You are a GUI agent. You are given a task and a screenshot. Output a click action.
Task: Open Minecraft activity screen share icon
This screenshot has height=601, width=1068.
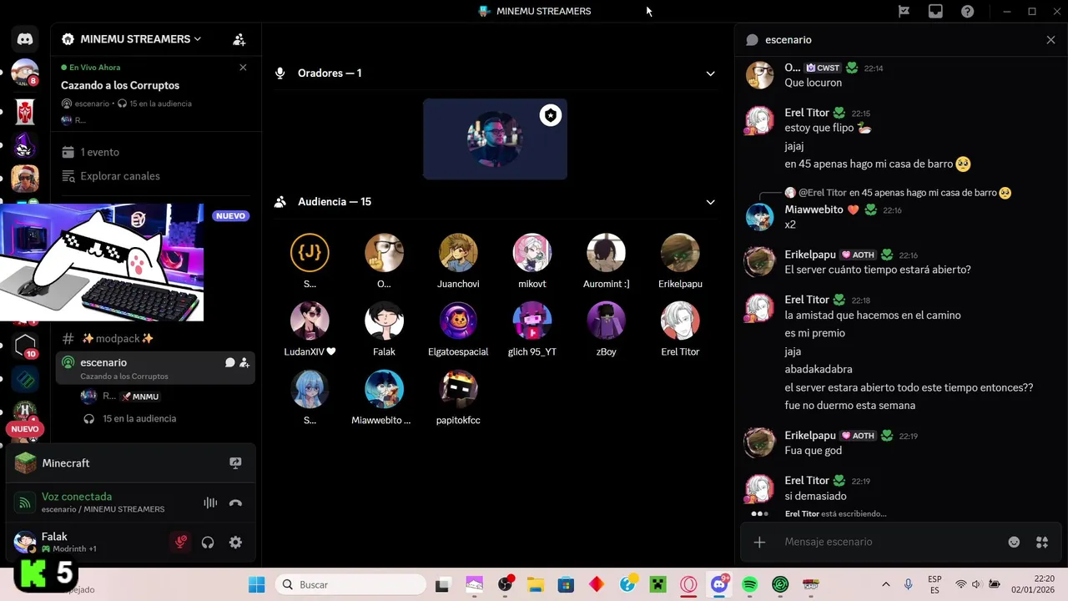(235, 463)
